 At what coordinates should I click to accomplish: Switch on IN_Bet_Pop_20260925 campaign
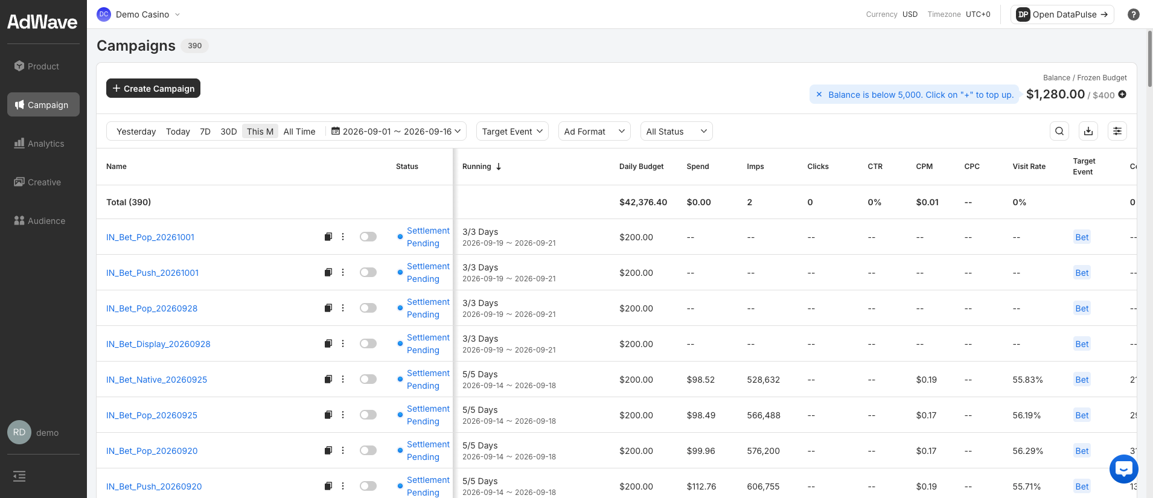coord(368,415)
